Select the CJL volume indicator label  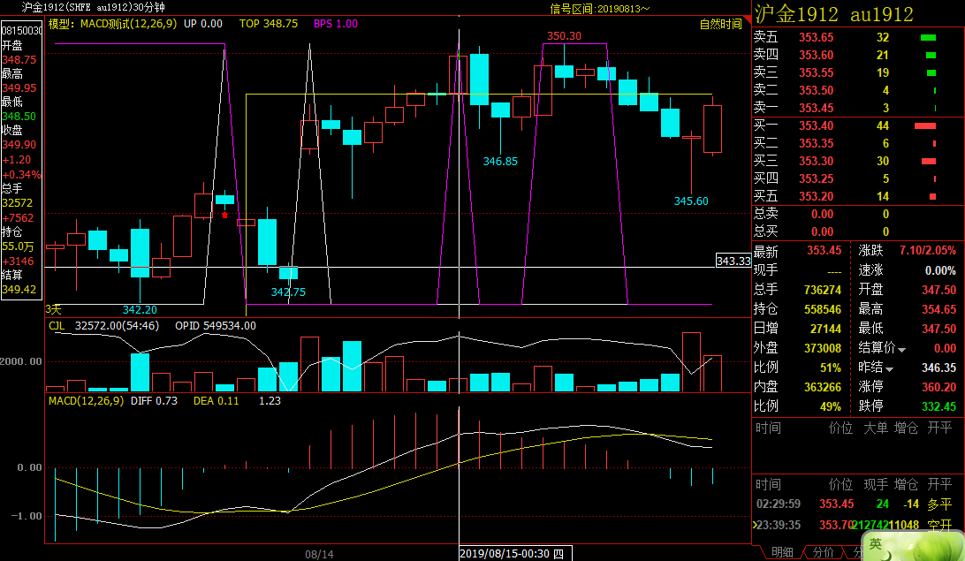point(57,326)
